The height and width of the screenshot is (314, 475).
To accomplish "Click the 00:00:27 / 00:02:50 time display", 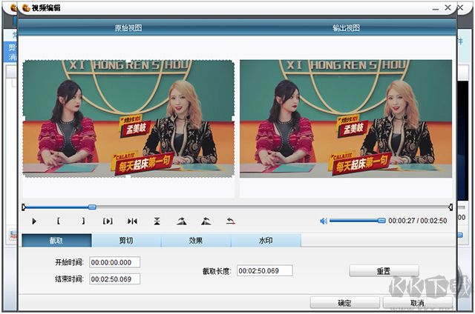I will pyautogui.click(x=417, y=221).
